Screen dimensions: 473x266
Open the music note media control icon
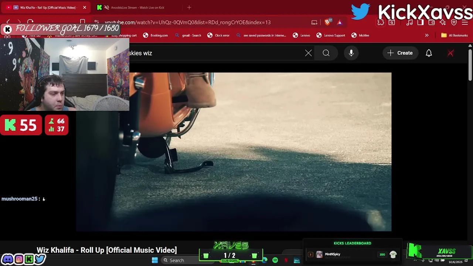click(x=409, y=22)
